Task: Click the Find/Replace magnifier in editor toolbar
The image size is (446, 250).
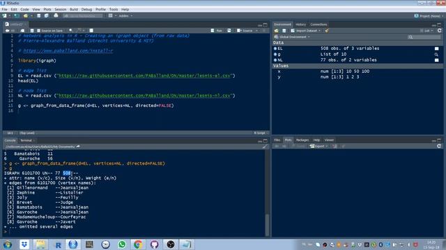Action: pyautogui.click(x=71, y=31)
